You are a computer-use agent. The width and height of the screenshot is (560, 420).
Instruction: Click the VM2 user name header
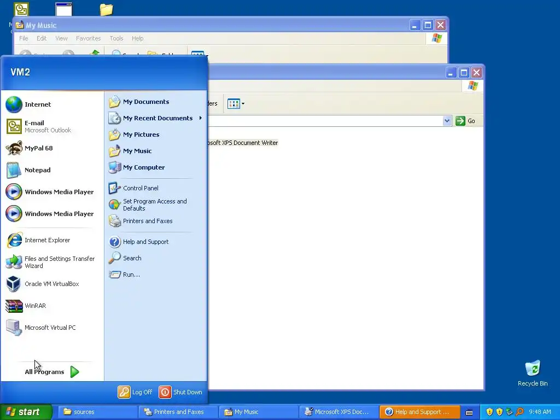tap(20, 72)
